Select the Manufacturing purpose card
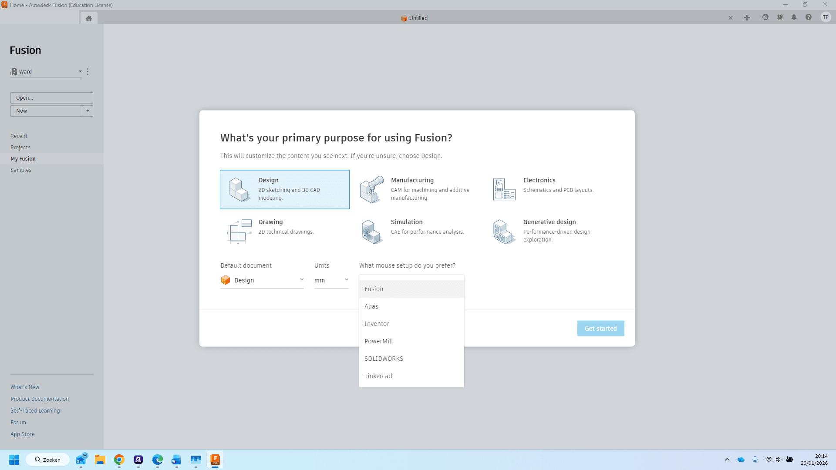Viewport: 836px width, 470px height. 417,190
